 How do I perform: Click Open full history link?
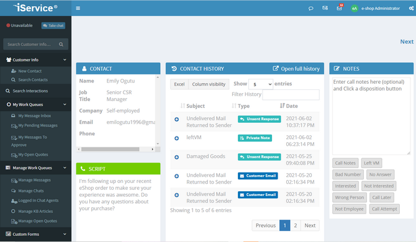[296, 69]
